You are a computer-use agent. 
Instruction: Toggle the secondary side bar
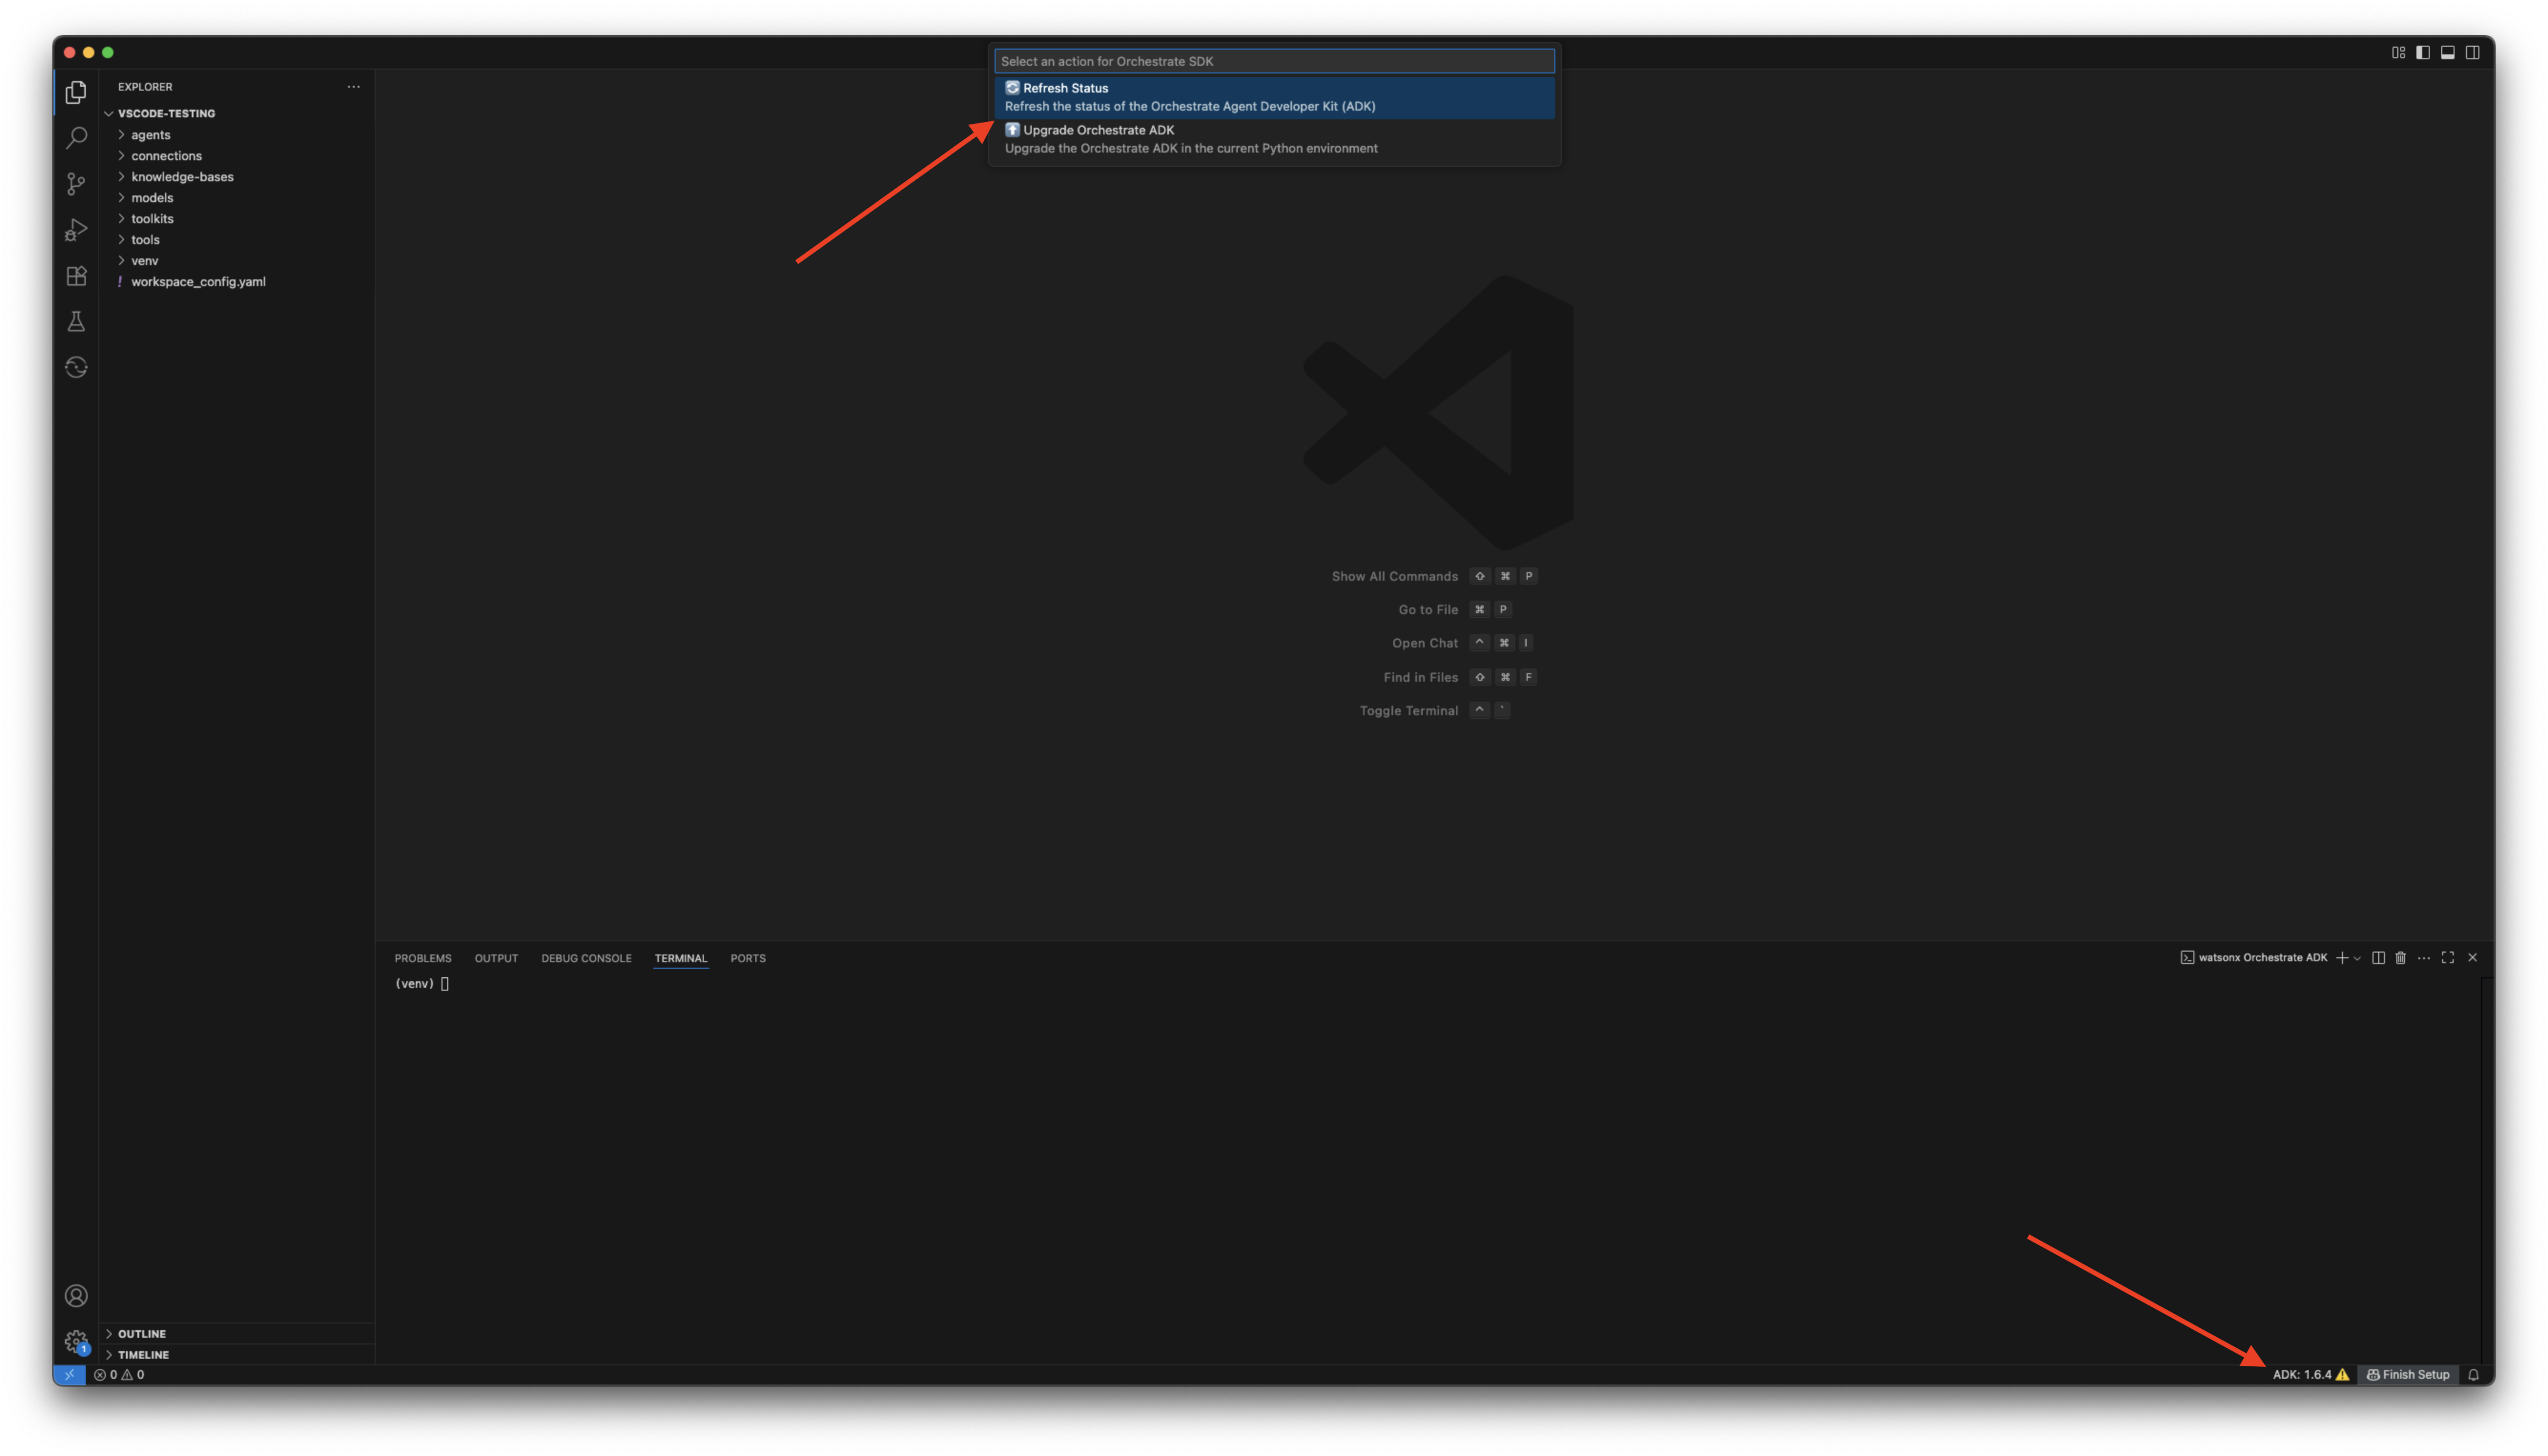[2472, 52]
